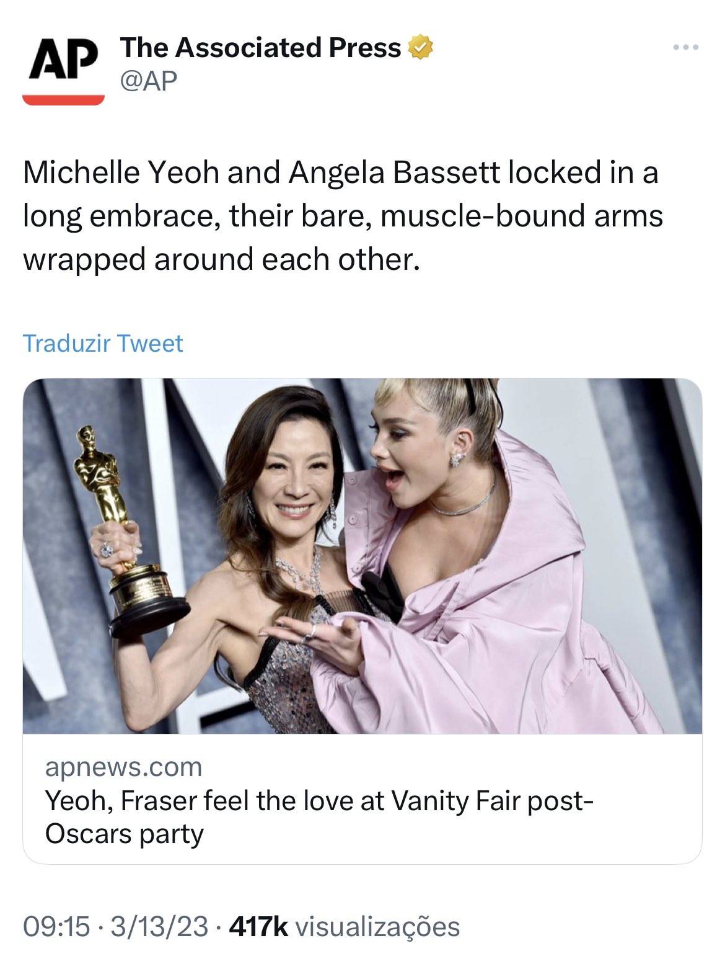Open the Vanity Fair party photo
Image resolution: width=725 pixels, height=964 pixels.
pos(362,556)
